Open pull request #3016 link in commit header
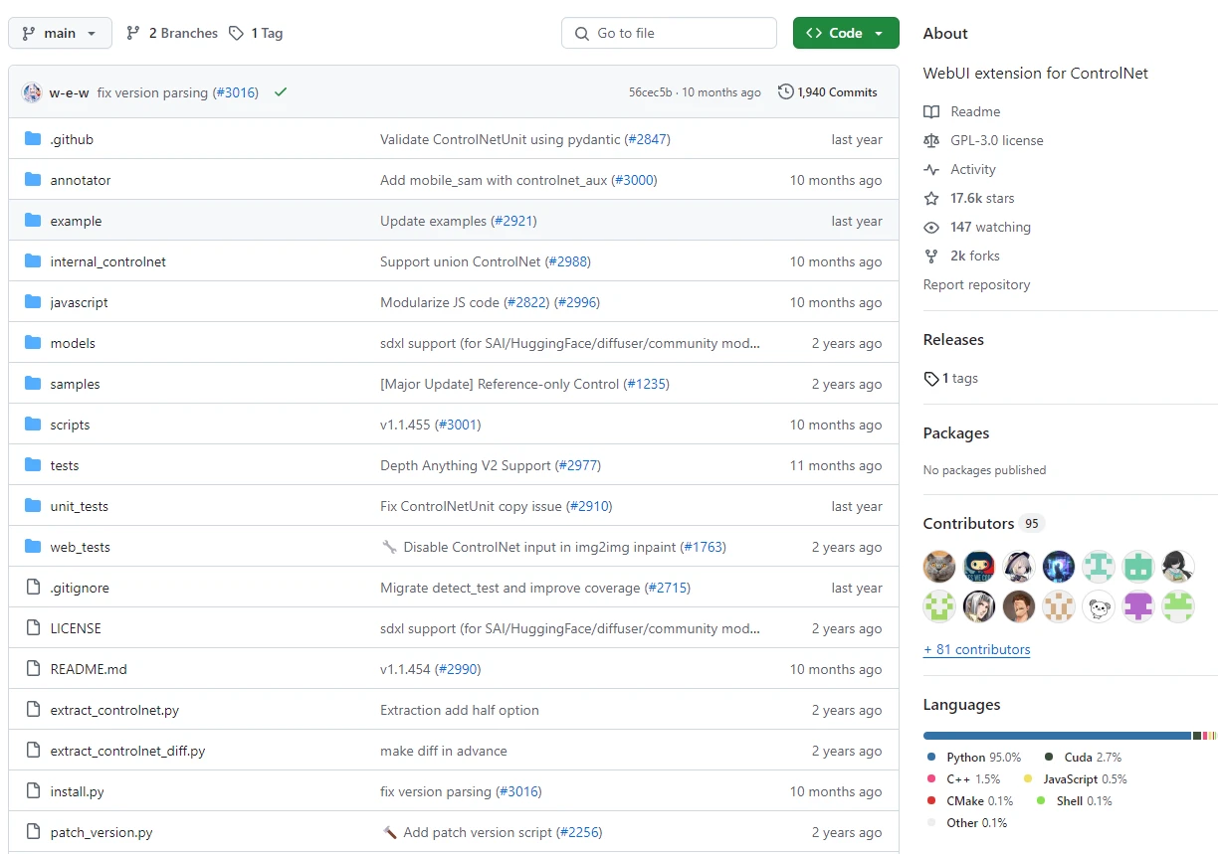1219x854 pixels. [x=236, y=92]
